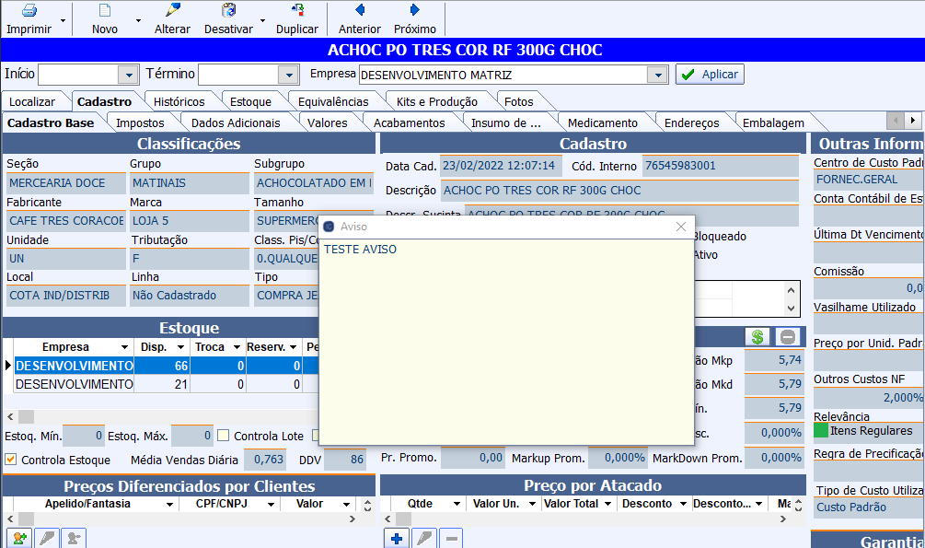The image size is (925, 548).
Task: Deactivate the product with Desativar
Action: click(227, 12)
